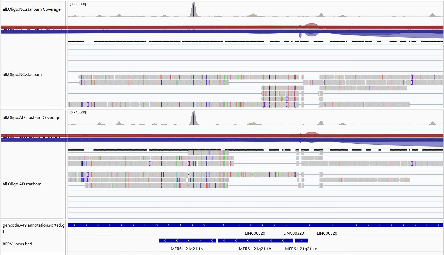444x255 pixels.
Task: Click the topmost long NC alignment read
Action: coord(191,77)
